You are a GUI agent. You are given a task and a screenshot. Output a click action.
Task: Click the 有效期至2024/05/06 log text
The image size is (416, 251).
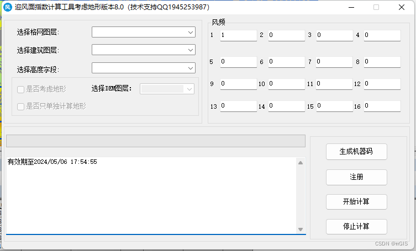click(52, 162)
